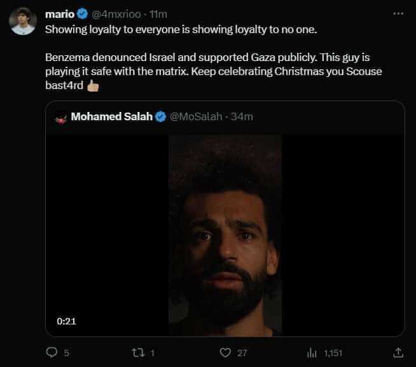Click the share upload icon
The width and height of the screenshot is (416, 367).
coord(398,352)
